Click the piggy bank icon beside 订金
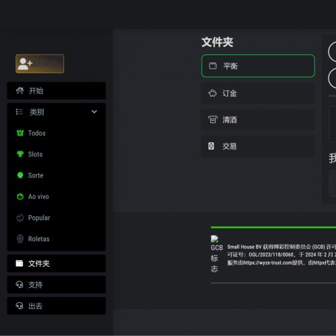This screenshot has height=336, width=336. pyautogui.click(x=212, y=93)
